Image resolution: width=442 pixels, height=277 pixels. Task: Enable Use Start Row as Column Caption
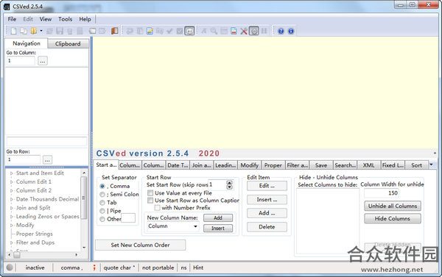click(150, 201)
